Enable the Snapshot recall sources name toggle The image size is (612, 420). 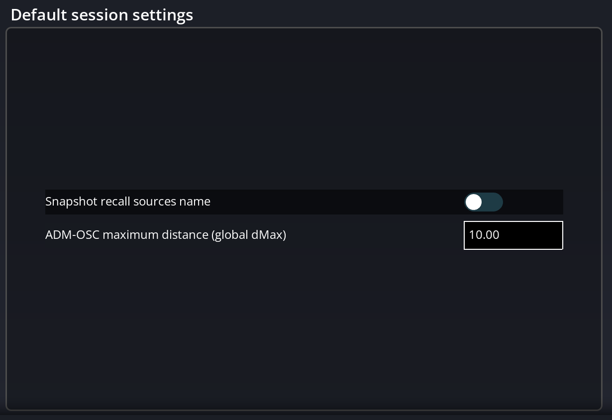click(x=484, y=202)
